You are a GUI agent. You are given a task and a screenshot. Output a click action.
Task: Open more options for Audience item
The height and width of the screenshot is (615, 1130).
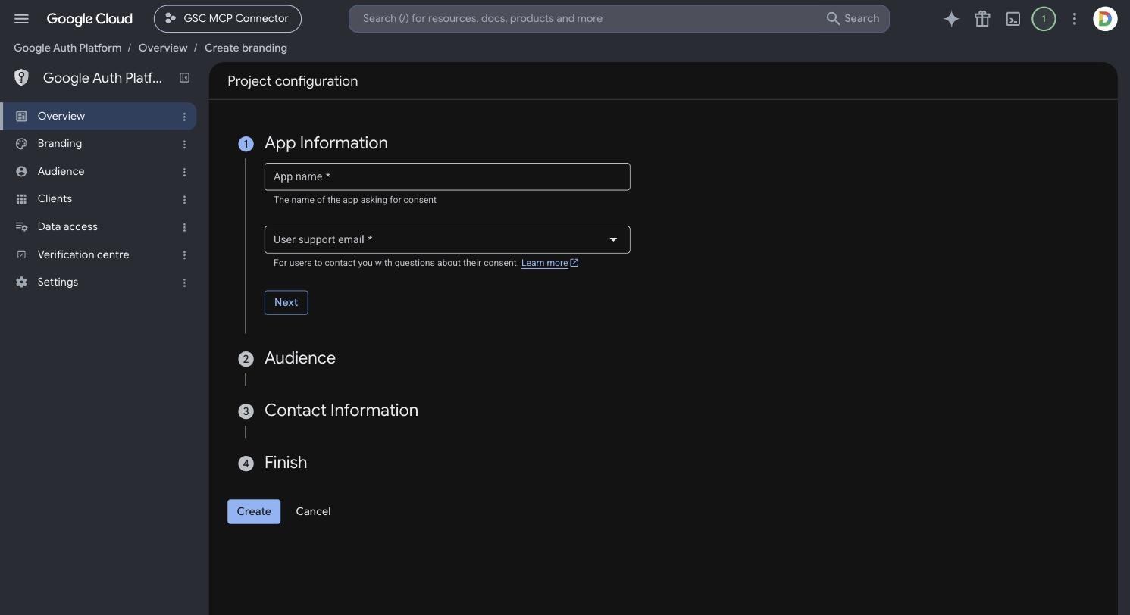(x=184, y=172)
